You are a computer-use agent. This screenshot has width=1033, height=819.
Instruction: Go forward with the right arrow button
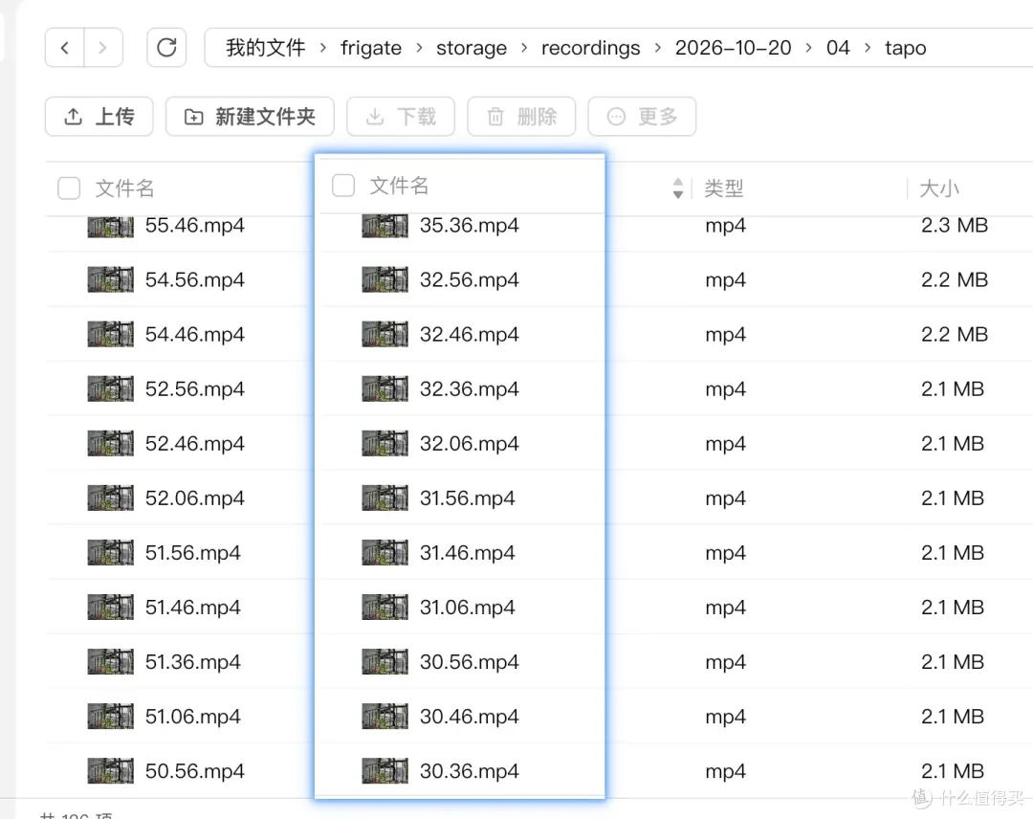102,48
